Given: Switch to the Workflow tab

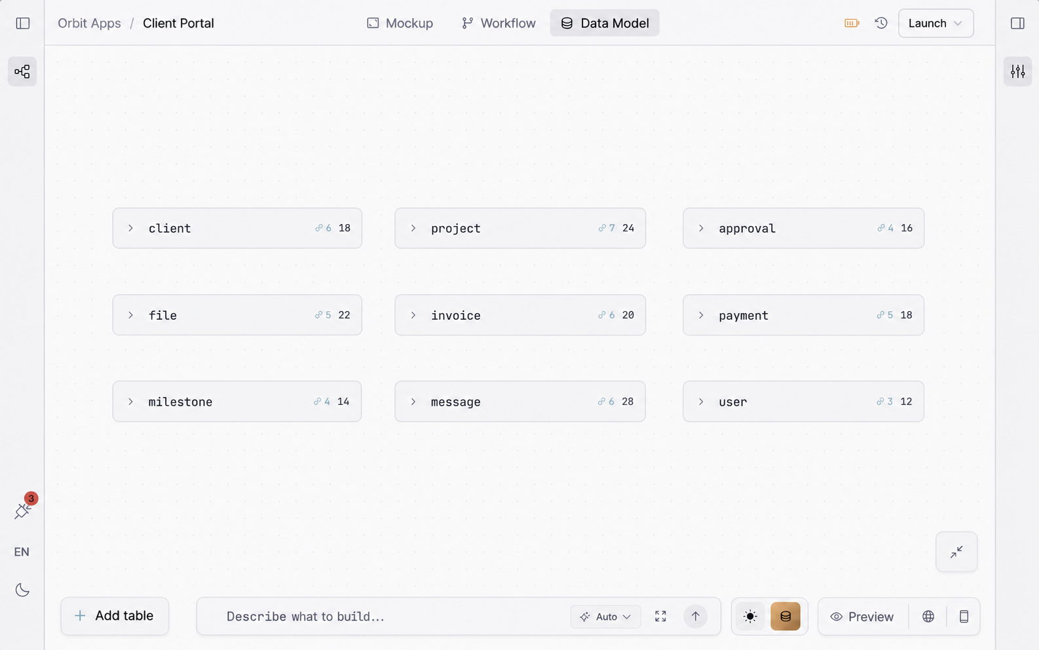Looking at the screenshot, I should (x=499, y=23).
